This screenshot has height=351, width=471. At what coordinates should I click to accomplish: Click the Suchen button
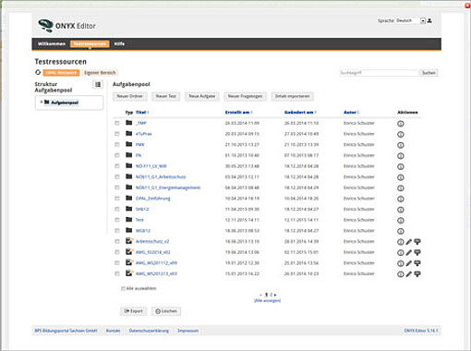click(429, 73)
